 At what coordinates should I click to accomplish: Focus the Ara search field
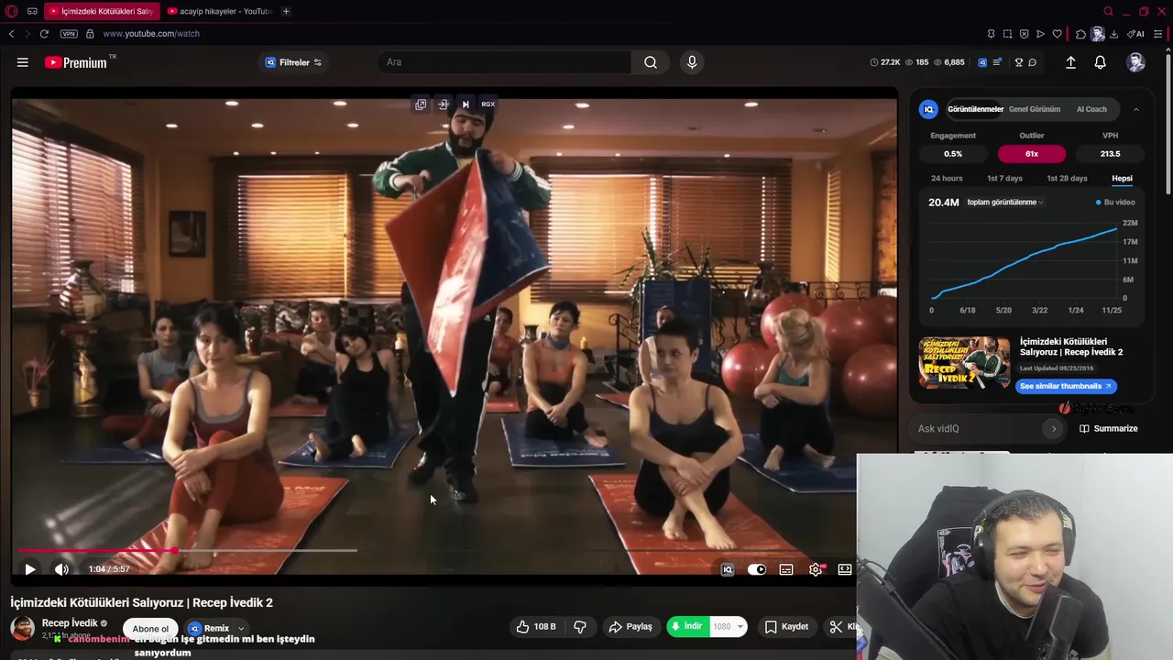point(504,62)
